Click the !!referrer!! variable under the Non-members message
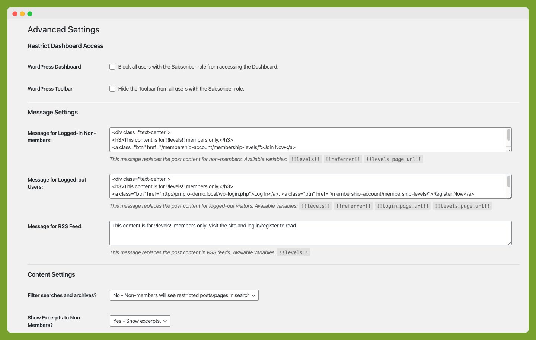This screenshot has height=340, width=536. point(343,159)
